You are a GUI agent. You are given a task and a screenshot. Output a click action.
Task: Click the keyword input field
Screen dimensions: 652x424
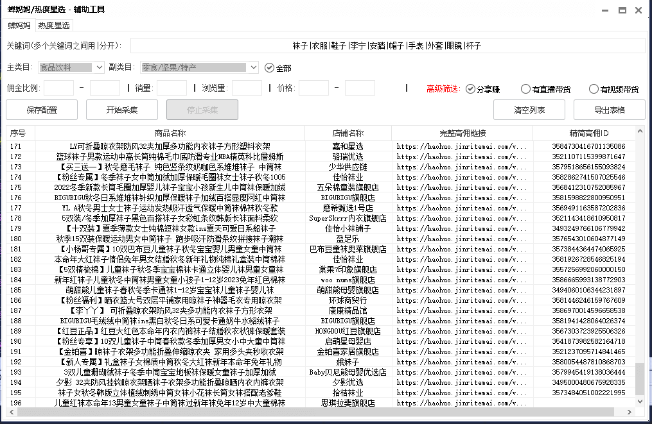tap(387, 46)
